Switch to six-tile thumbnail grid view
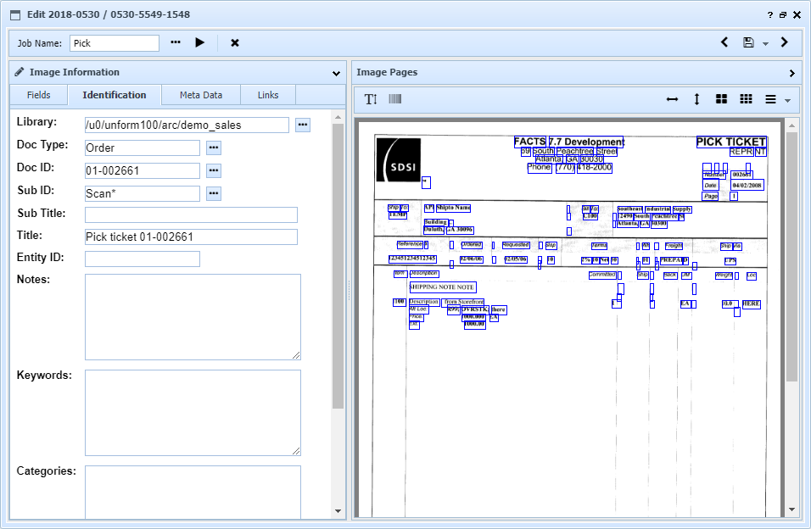Viewport: 811px width, 529px height. (746, 99)
